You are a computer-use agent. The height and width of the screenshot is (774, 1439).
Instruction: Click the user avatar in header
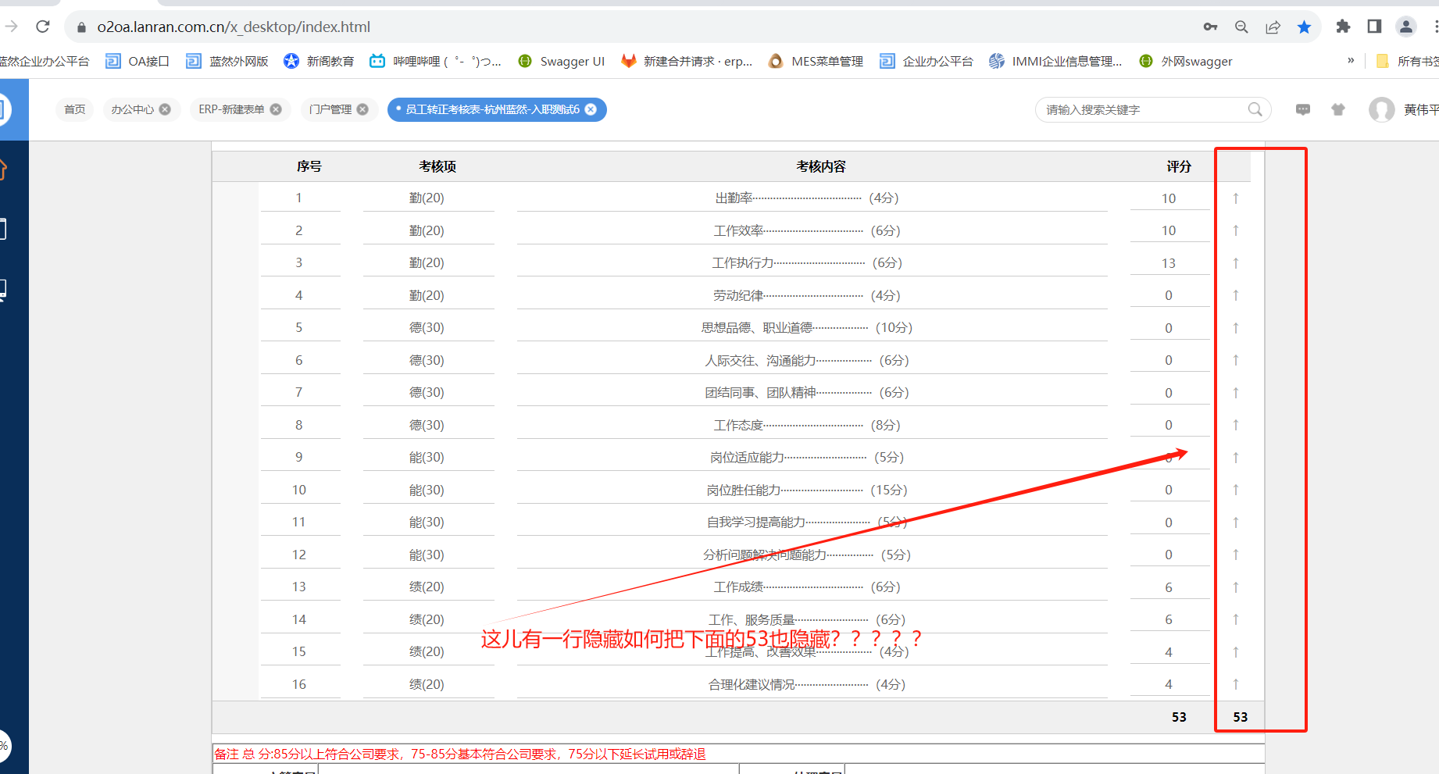pos(1381,109)
